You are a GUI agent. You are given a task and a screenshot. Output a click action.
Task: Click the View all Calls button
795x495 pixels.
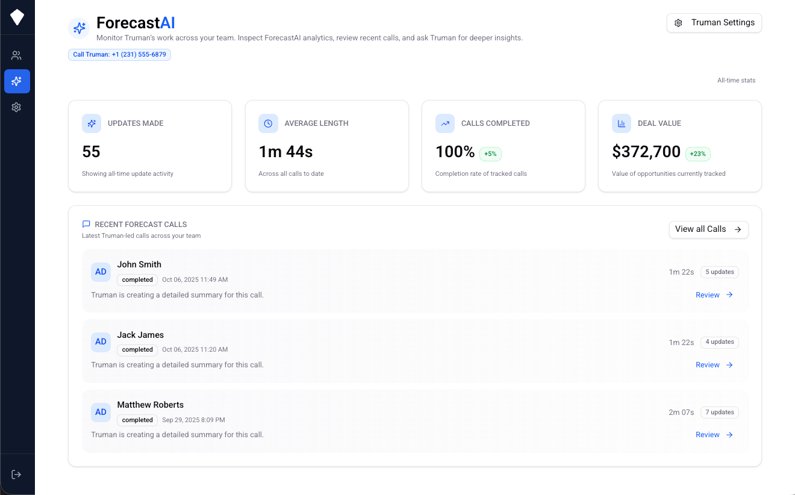coord(708,229)
